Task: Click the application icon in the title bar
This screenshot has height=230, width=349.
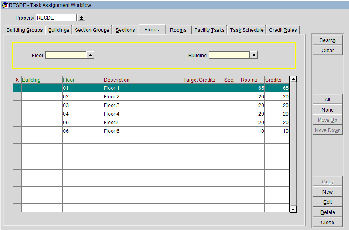Action: (5, 5)
